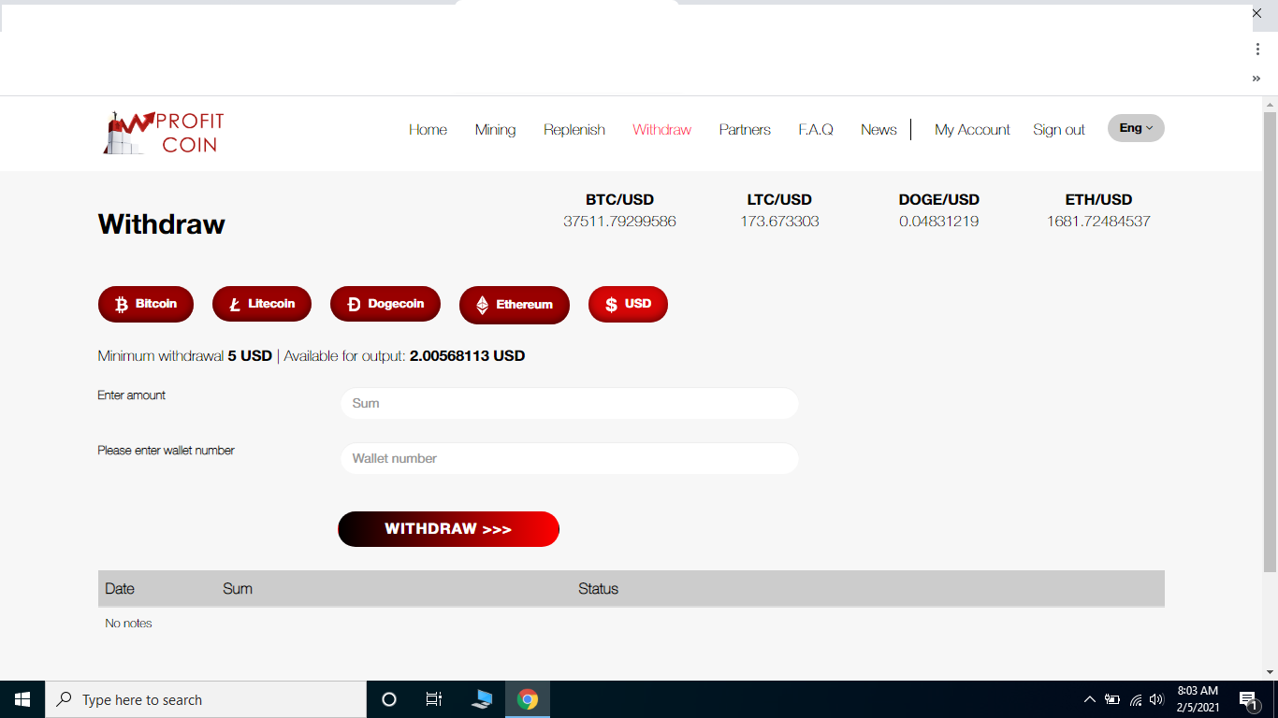Viewport: 1278px width, 718px height.
Task: Open the F.A.Q page
Action: [x=816, y=130]
